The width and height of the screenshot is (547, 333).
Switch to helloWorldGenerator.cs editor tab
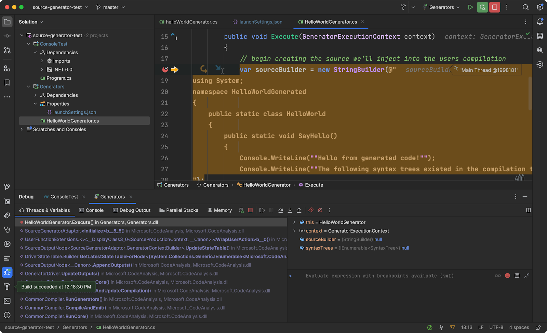pos(188,22)
